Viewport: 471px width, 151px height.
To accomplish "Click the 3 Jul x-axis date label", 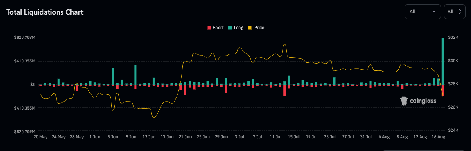I will pos(239,137).
